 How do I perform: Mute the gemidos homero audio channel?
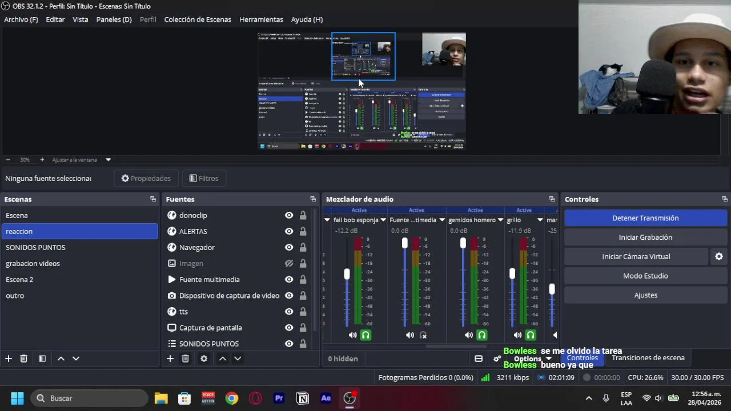(x=468, y=335)
